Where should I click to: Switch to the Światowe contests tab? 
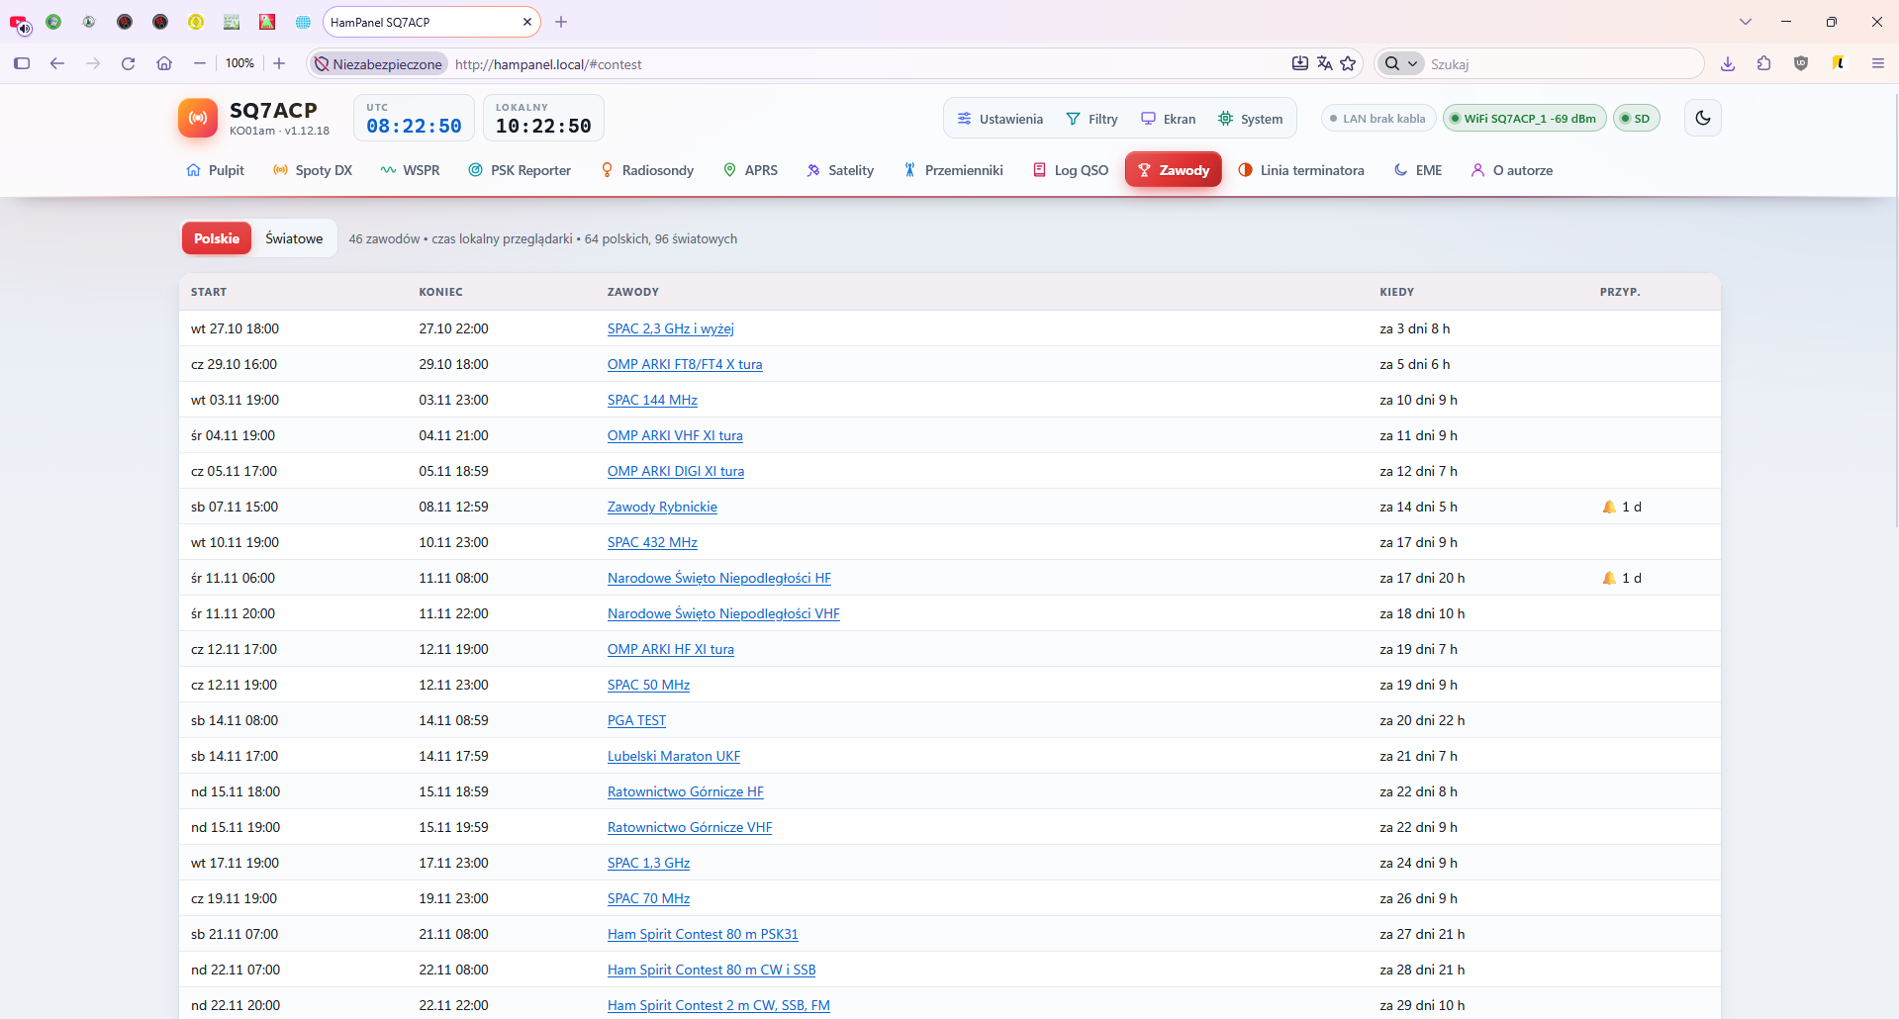[x=294, y=238]
